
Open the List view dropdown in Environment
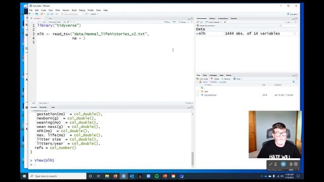[x=288, y=22]
